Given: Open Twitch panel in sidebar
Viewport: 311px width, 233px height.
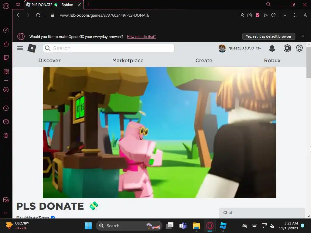Looking at the screenshot, I should click(6, 58).
